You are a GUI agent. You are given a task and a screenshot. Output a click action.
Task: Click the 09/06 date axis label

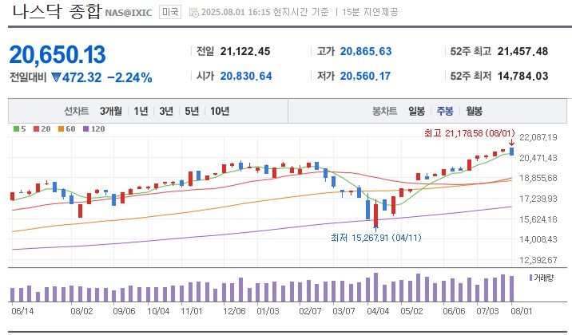(x=124, y=311)
